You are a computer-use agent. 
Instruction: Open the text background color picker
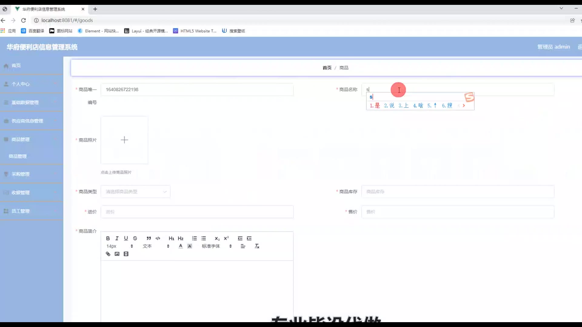tap(190, 246)
